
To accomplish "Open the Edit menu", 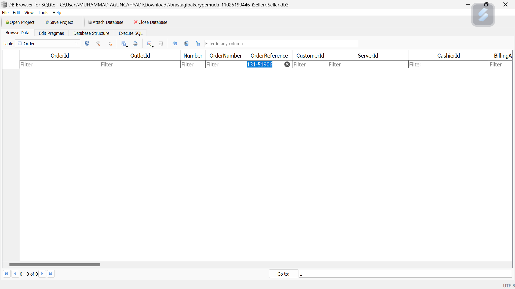I will (16, 13).
